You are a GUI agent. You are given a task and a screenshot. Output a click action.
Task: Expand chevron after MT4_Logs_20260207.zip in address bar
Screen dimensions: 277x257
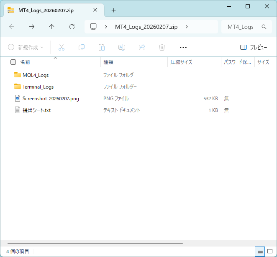186,27
